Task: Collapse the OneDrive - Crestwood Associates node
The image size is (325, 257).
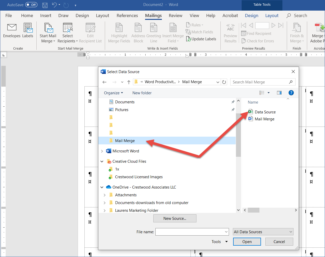Action: coord(102,187)
